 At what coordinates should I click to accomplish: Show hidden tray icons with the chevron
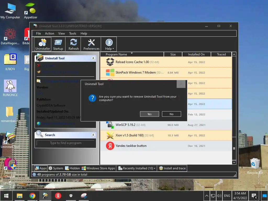(x=207, y=196)
